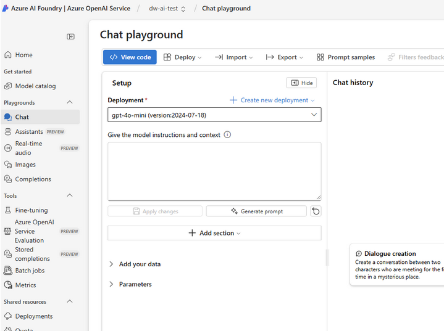Hide the Setup panel
This screenshot has height=331, width=444.
pos(301,83)
